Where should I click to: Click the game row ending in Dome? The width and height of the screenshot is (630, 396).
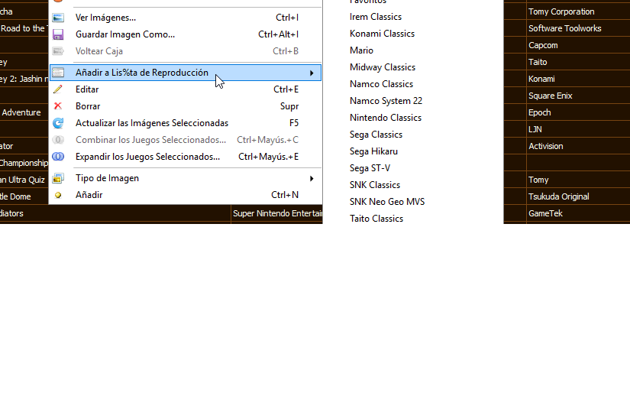pos(24,196)
